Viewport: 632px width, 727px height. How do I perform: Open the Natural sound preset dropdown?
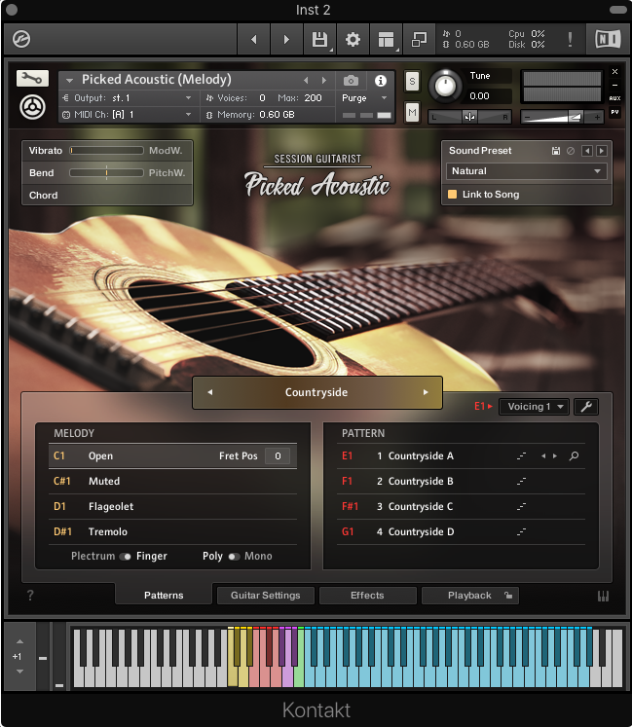click(x=526, y=171)
